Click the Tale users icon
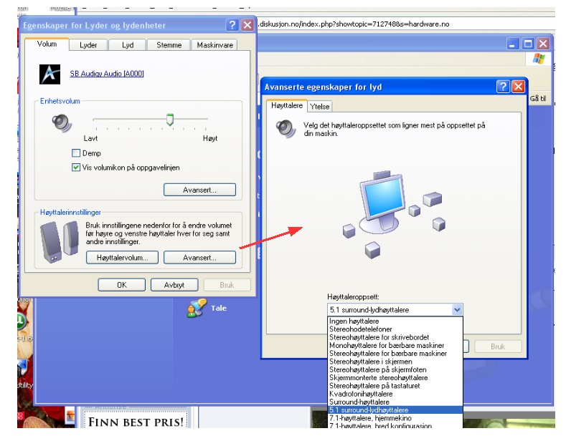The width and height of the screenshot is (566, 436). coord(197,308)
